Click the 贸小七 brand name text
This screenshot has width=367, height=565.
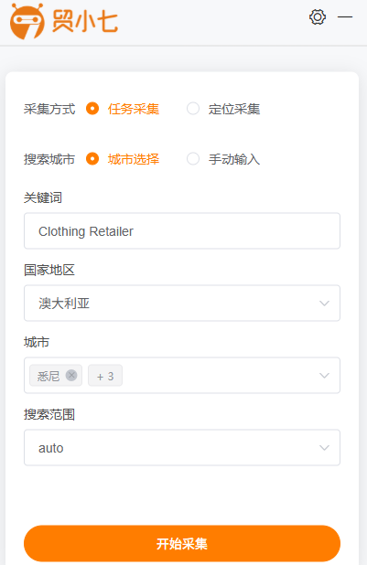(x=85, y=21)
